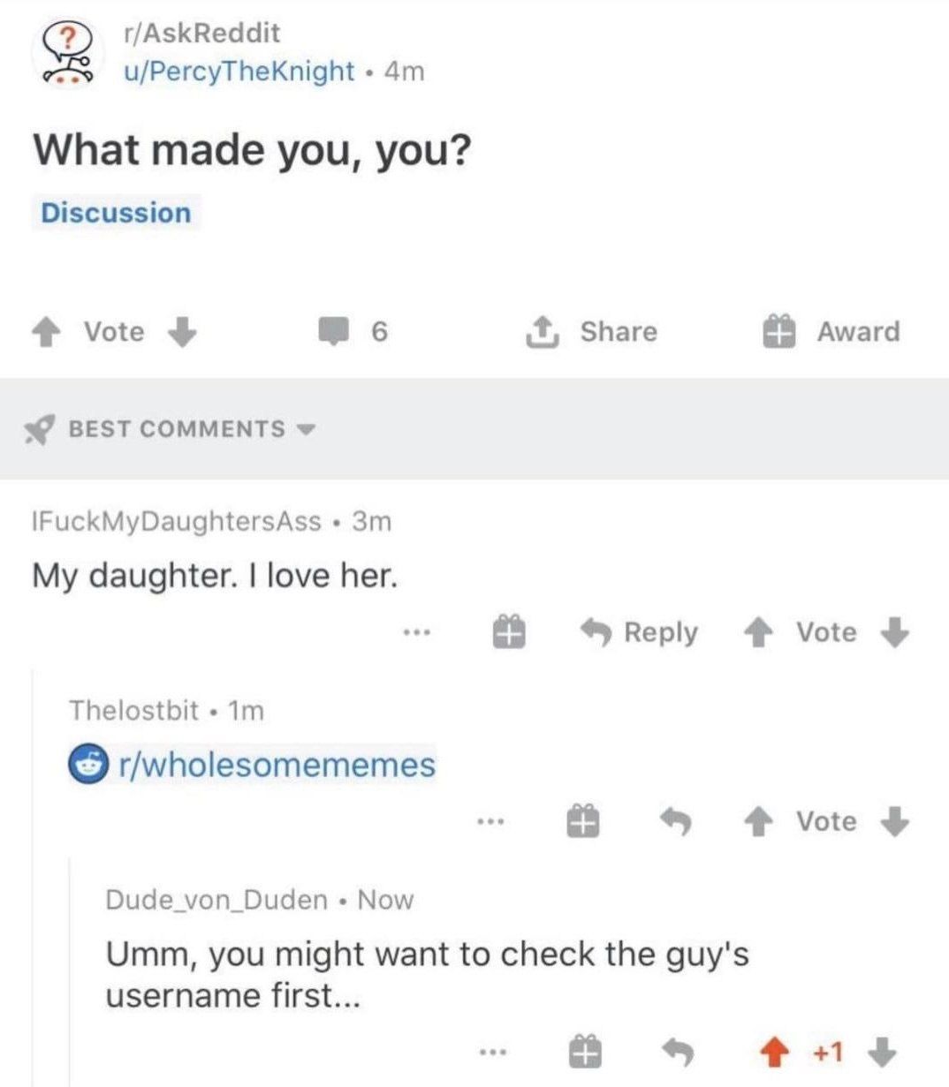Upvote the "My daughter. I love her." comment
This screenshot has width=949, height=1087.
756,632
